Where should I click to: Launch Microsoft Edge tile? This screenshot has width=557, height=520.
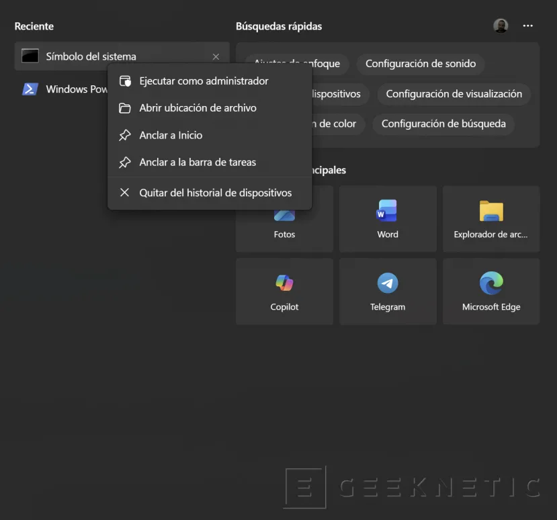pyautogui.click(x=490, y=291)
